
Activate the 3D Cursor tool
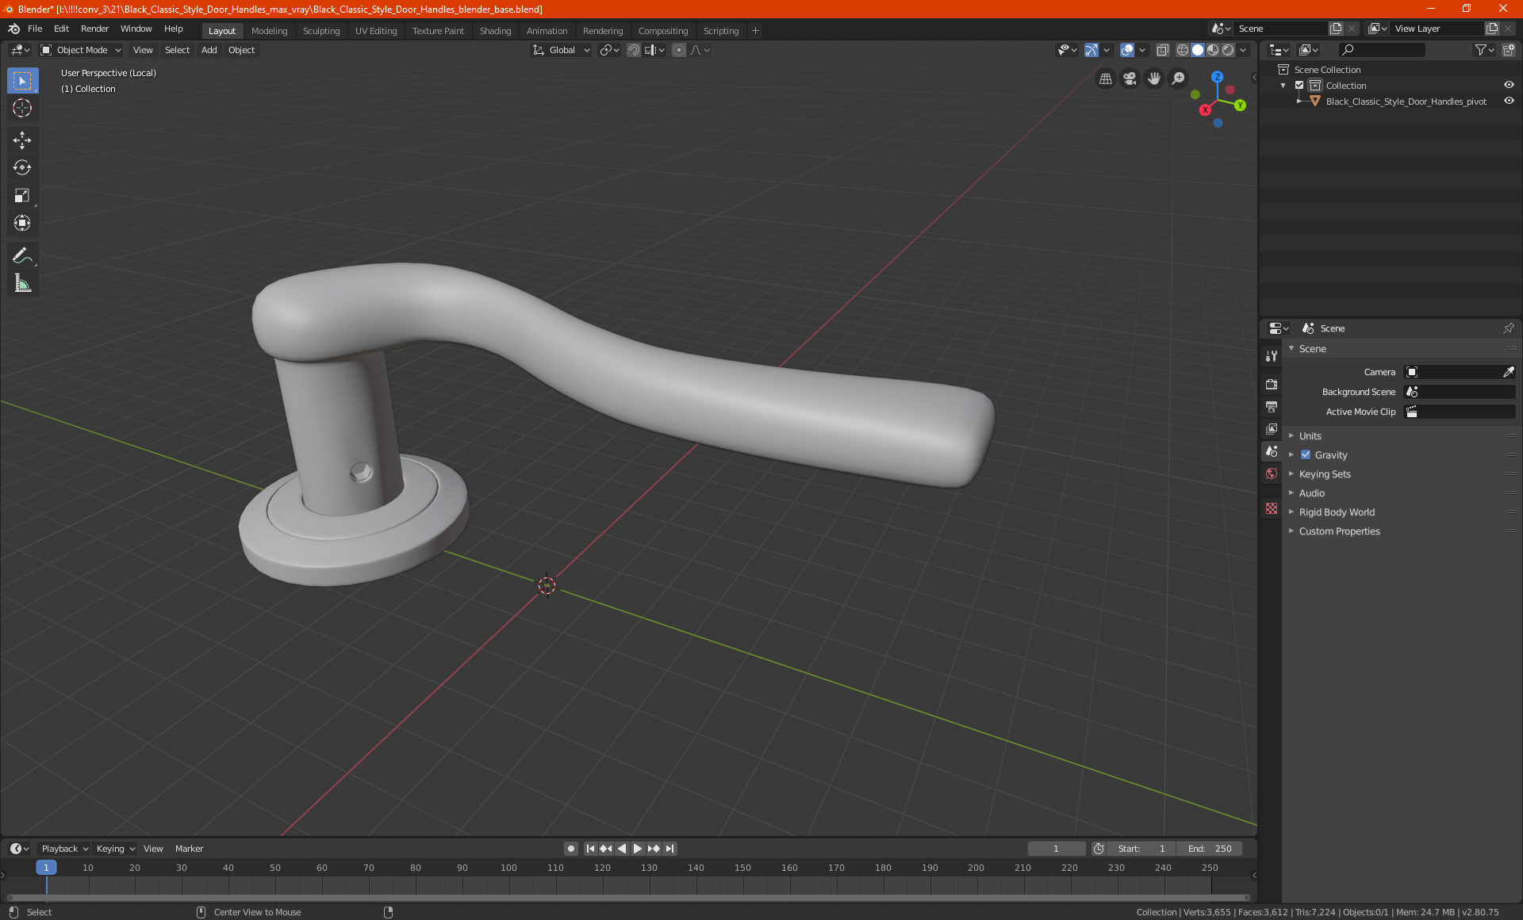22,108
